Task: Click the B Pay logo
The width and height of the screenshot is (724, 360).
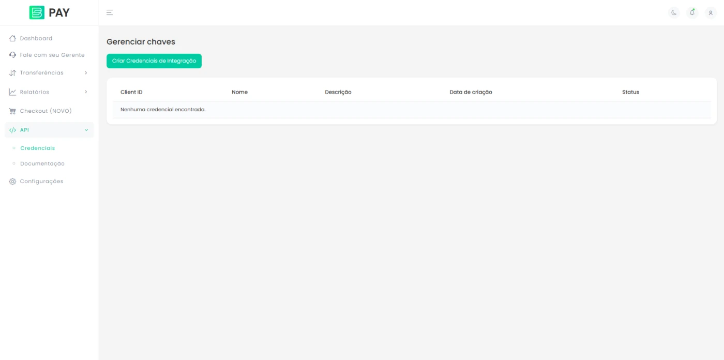Action: [50, 12]
